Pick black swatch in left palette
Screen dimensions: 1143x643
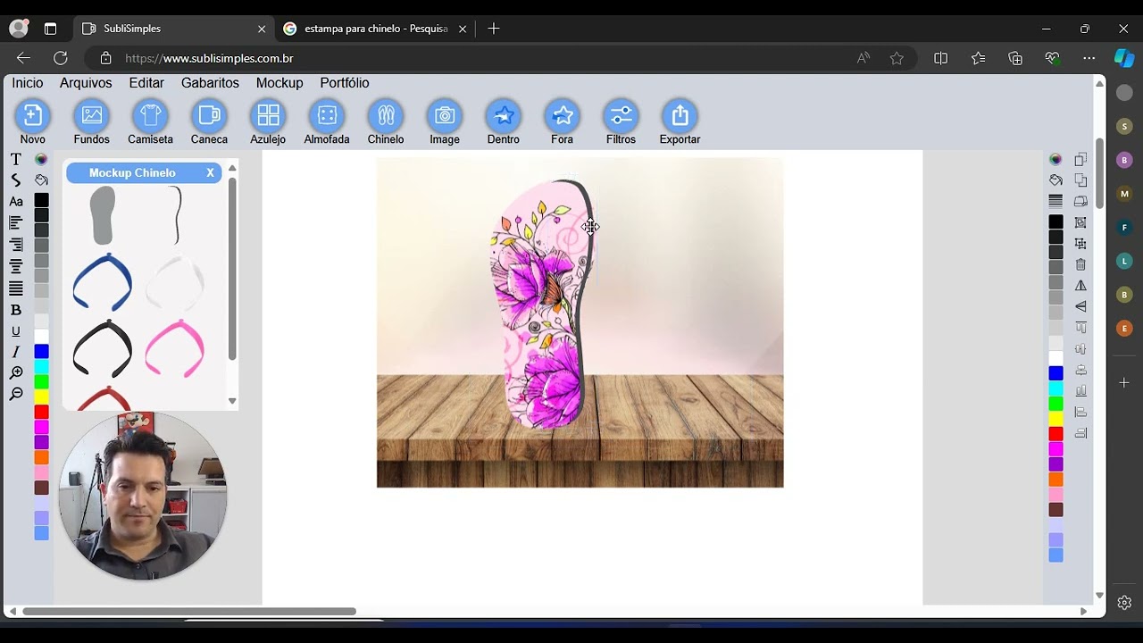pyautogui.click(x=41, y=200)
